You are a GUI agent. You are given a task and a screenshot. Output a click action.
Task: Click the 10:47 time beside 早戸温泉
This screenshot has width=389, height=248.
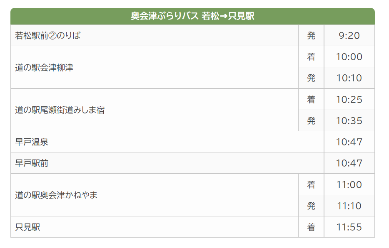click(349, 142)
